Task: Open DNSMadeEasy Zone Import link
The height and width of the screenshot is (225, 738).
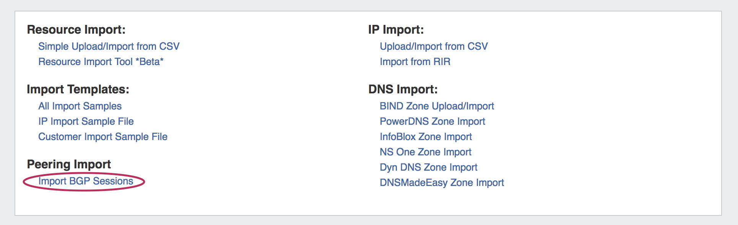Action: click(442, 183)
